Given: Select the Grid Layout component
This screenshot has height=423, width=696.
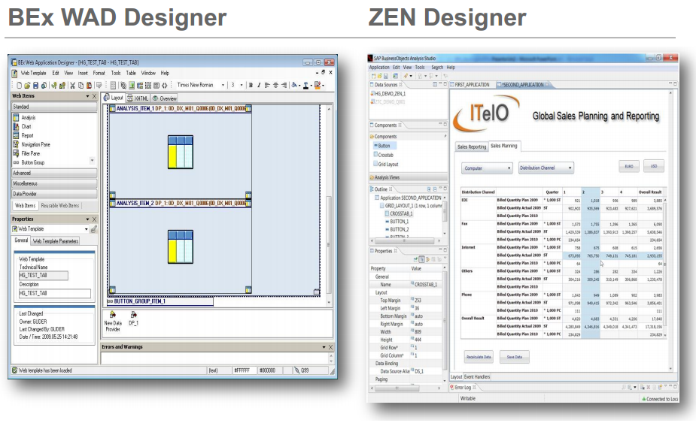Looking at the screenshot, I should point(388,164).
